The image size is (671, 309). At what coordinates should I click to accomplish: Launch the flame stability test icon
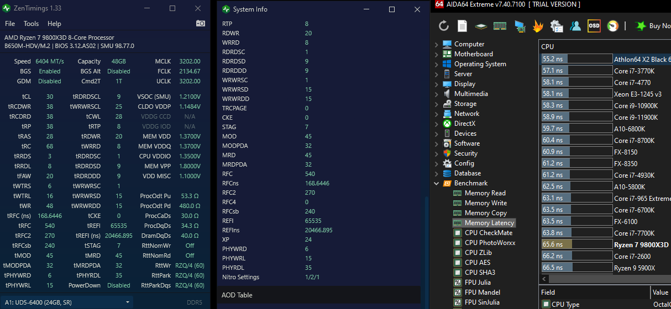[538, 25]
